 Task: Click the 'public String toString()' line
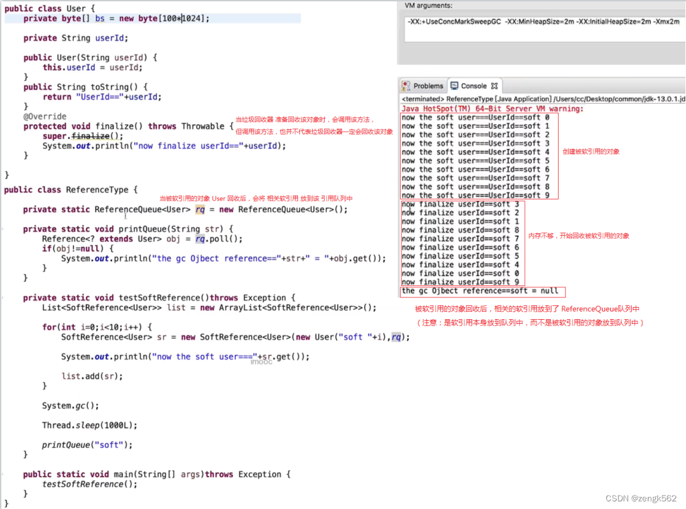pos(85,87)
